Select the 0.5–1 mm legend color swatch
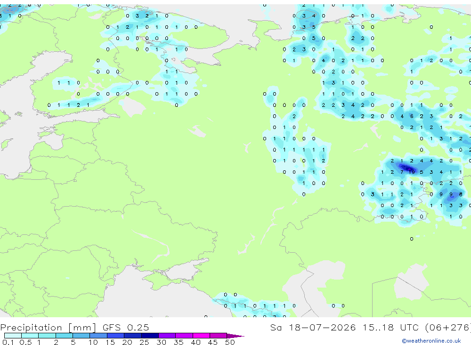Viewport: 471px width, 345px height. click(30, 336)
